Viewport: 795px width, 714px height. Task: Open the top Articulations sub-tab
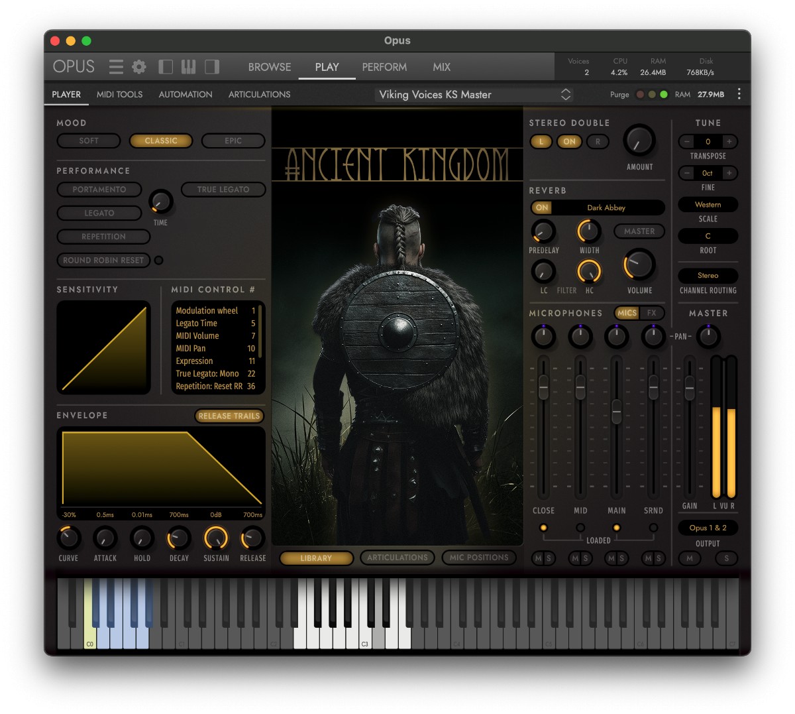pyautogui.click(x=260, y=94)
